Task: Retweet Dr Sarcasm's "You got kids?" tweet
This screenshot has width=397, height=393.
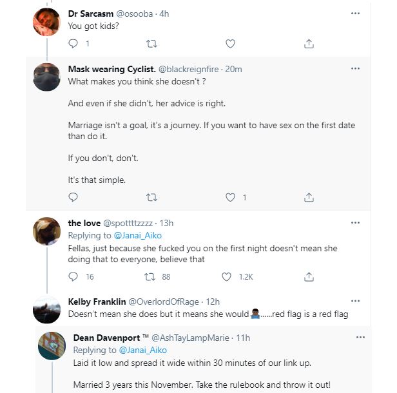Action: (152, 44)
